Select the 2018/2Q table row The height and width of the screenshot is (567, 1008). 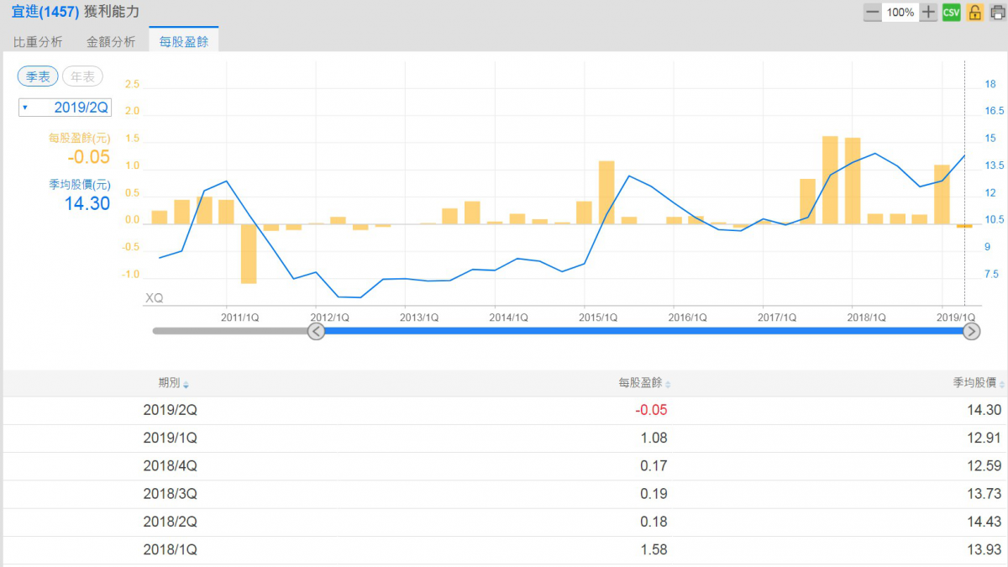pos(504,522)
